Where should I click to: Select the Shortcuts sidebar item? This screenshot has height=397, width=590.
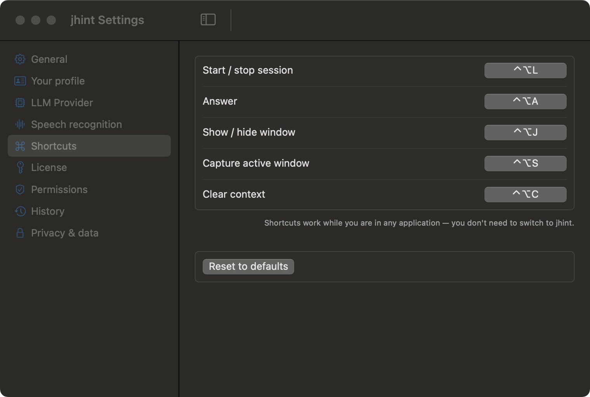(x=89, y=146)
